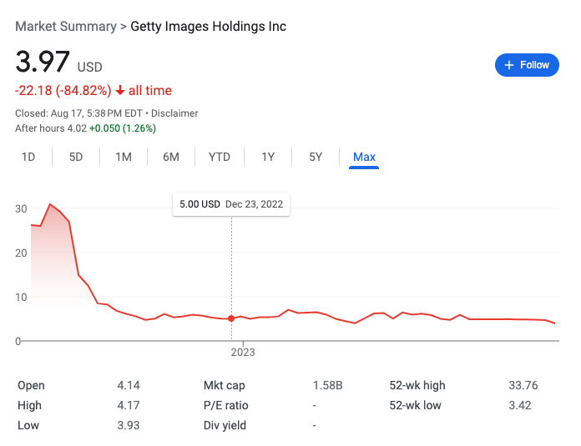
Task: Click the red down arrow icon
Action: tap(120, 90)
